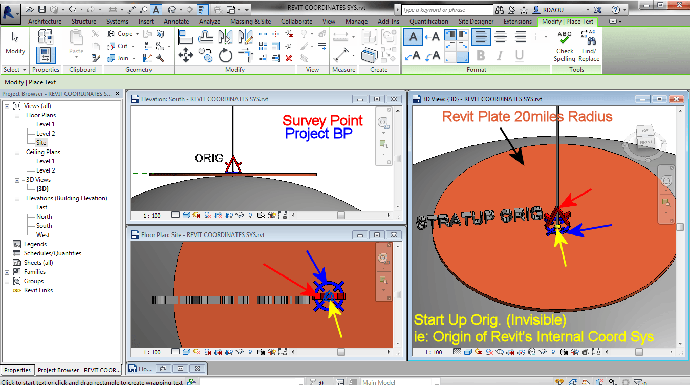Toggle Align Right text formatting

point(520,37)
